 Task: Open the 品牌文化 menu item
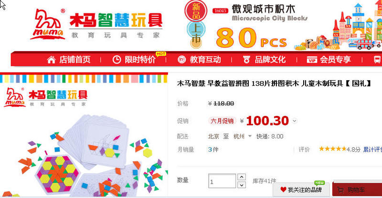pyautogui.click(x=270, y=60)
